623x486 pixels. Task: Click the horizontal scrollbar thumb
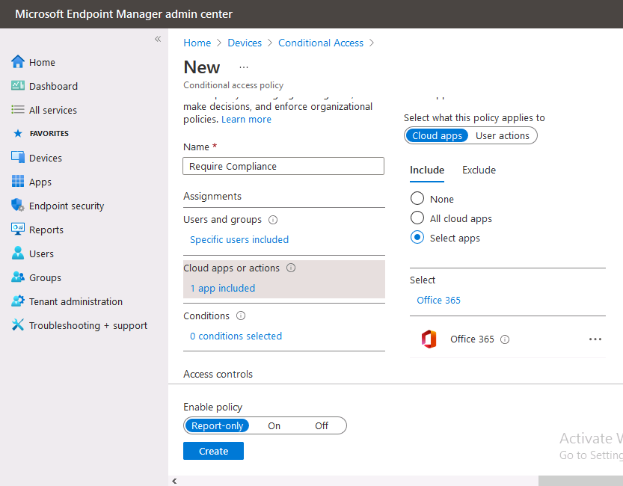tap(580, 481)
